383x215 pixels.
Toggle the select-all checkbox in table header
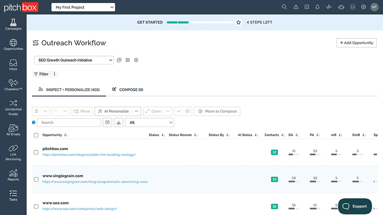(x=36, y=135)
